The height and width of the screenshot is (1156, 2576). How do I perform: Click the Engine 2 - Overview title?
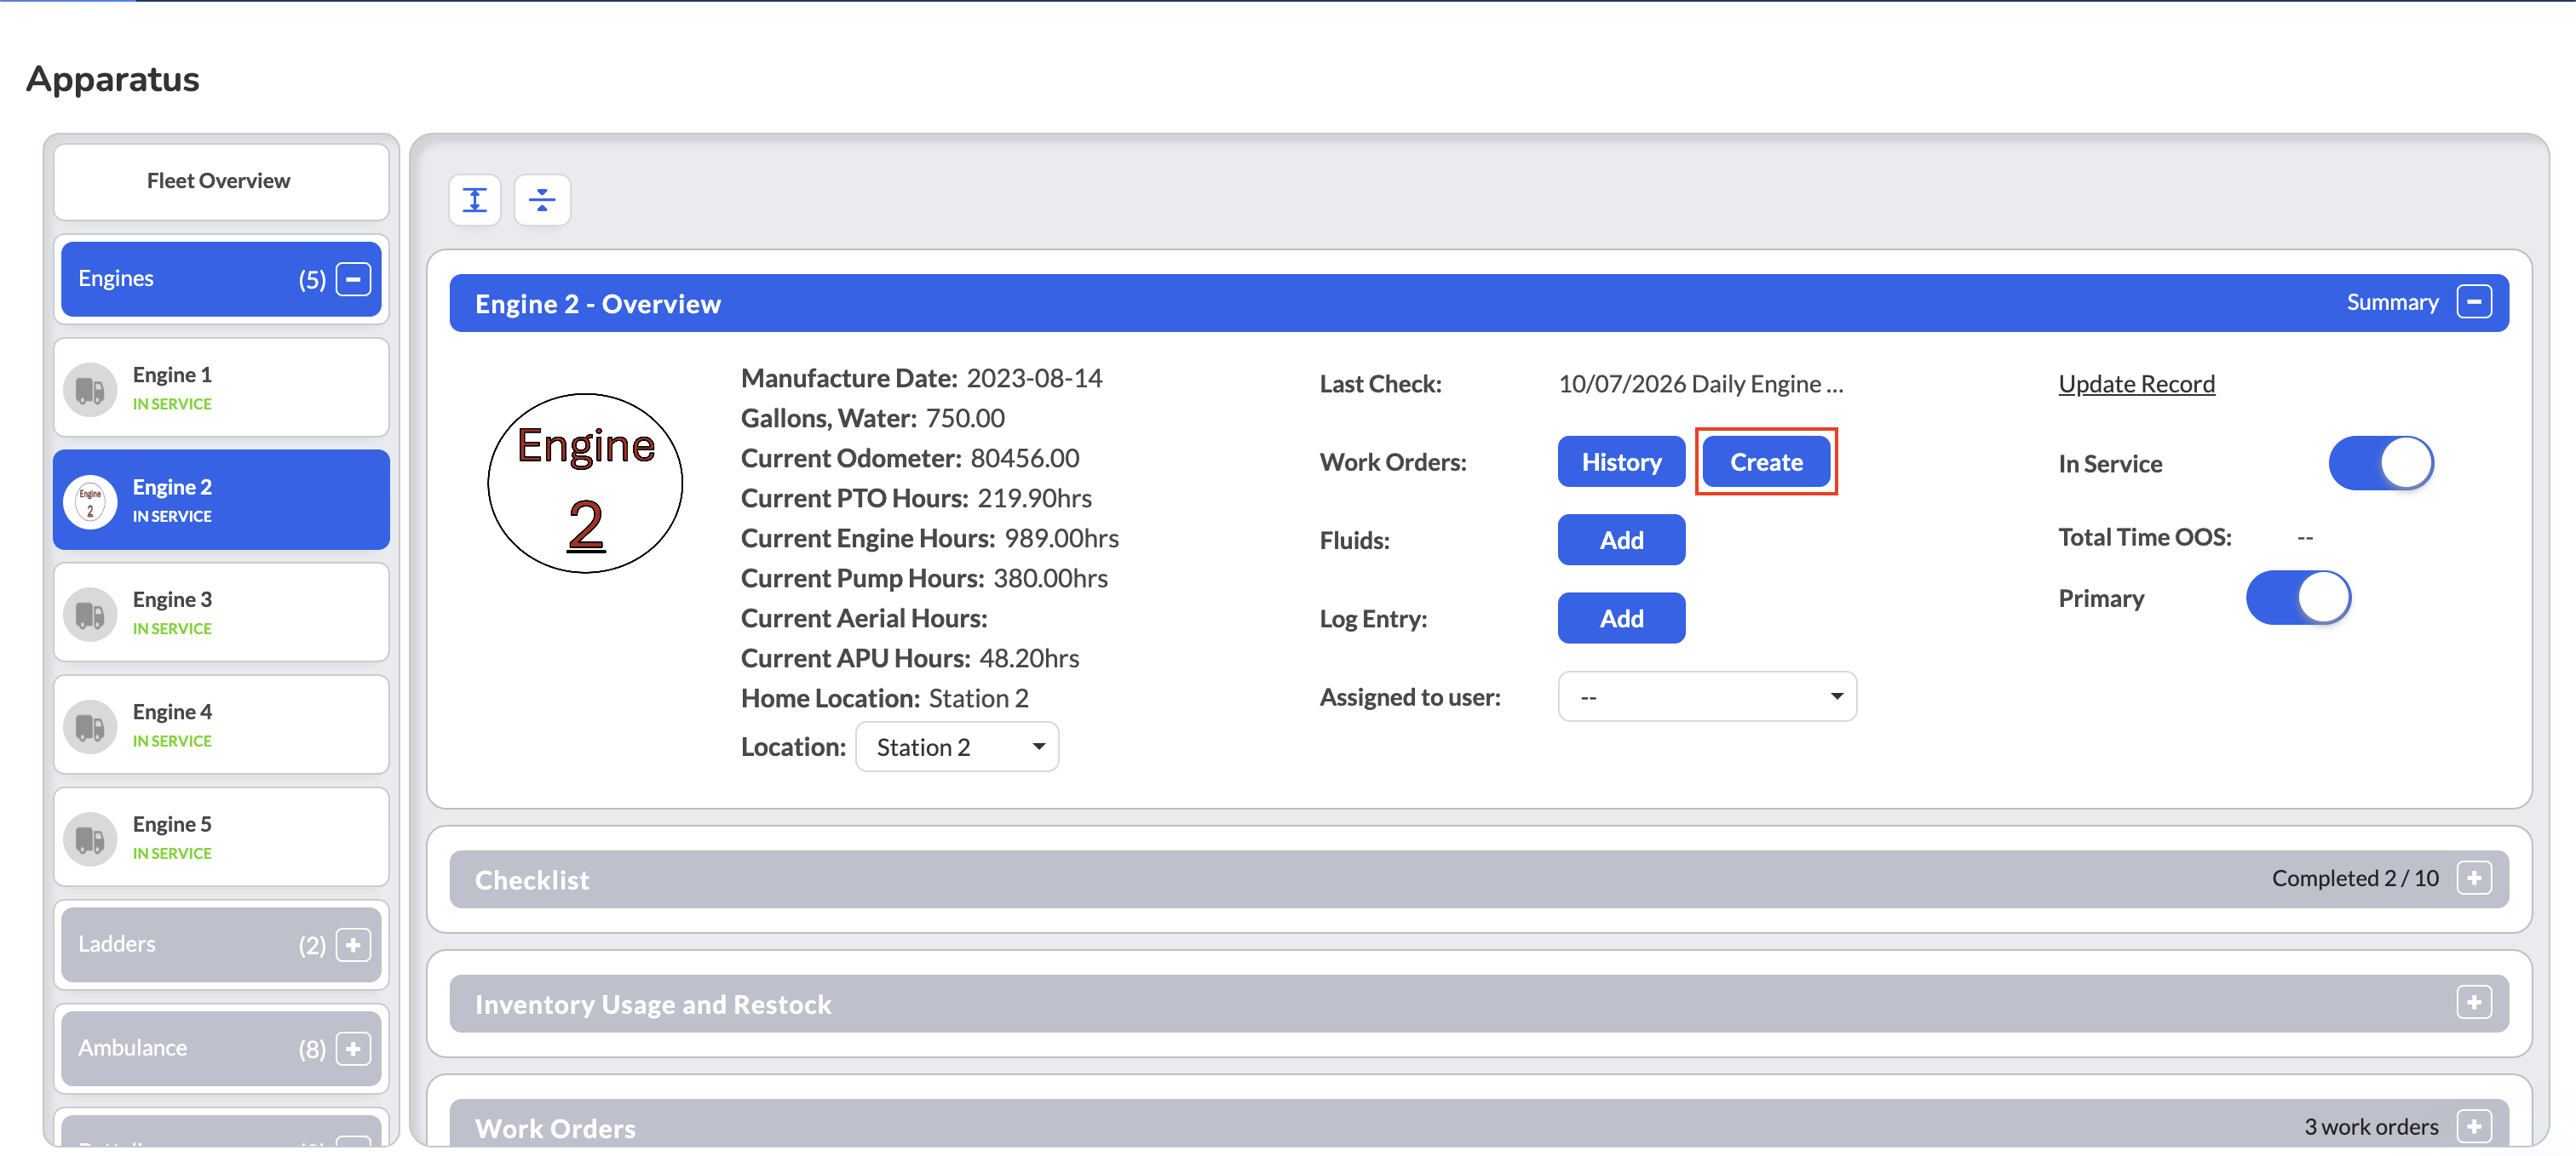coord(598,304)
